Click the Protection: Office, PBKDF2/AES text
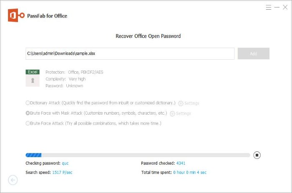The width and height of the screenshot is (292, 193). coord(74,72)
